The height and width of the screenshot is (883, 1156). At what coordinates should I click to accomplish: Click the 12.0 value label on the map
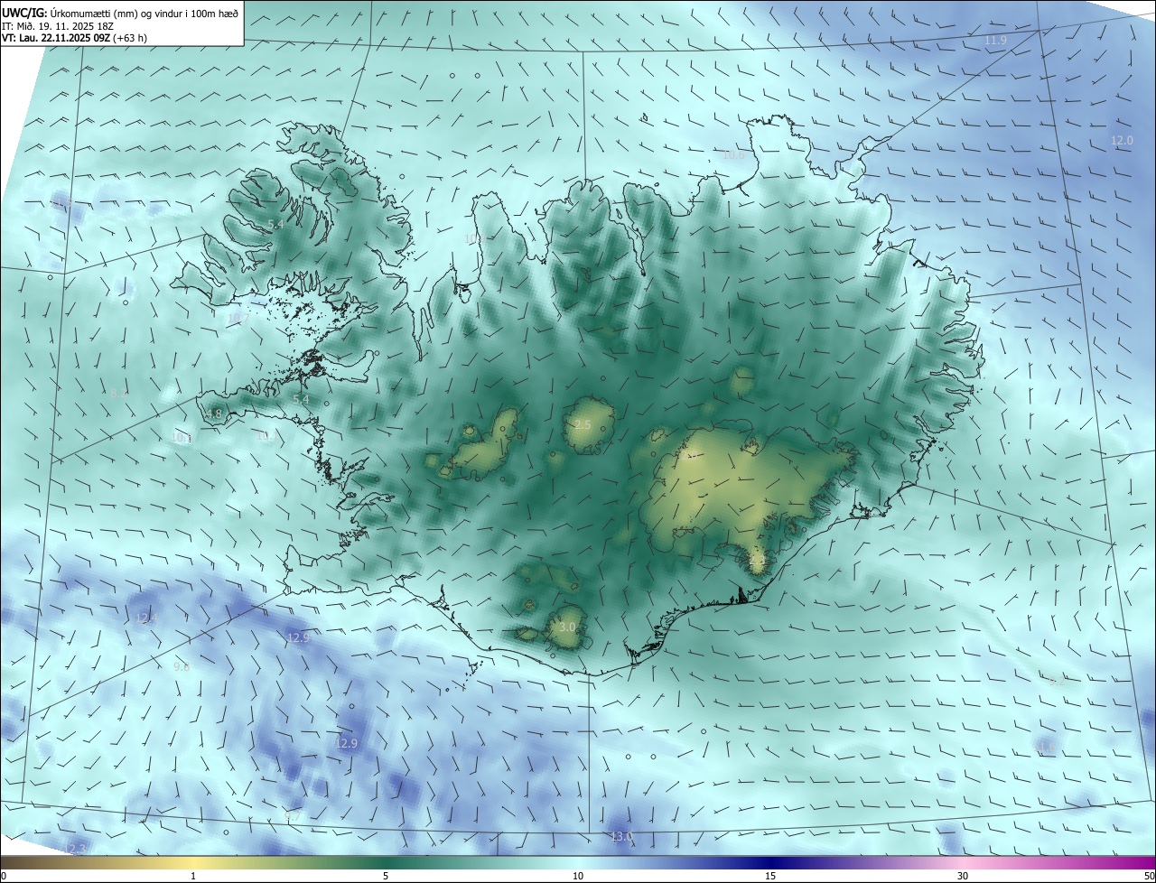1122,141
